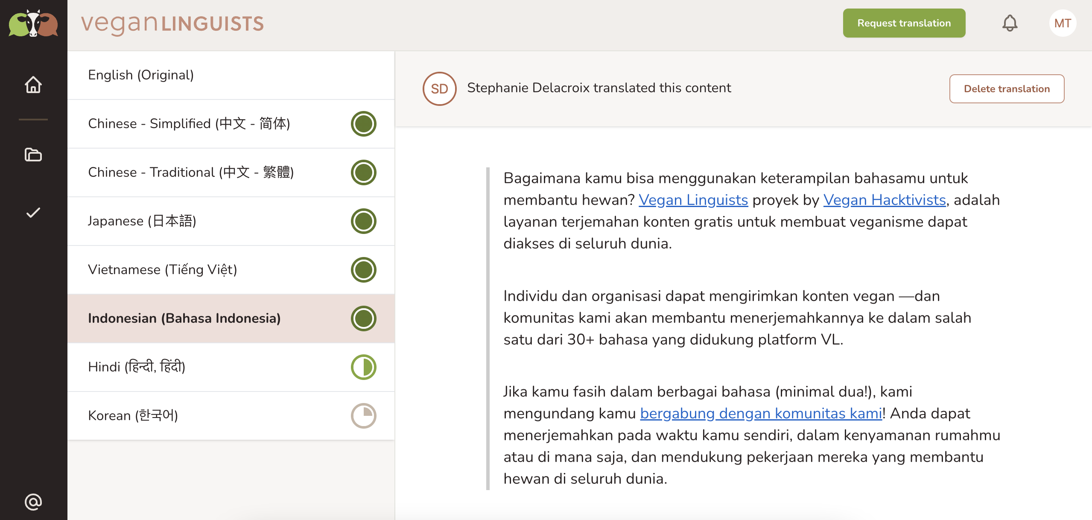The height and width of the screenshot is (520, 1092).
Task: Click the Request translation button
Action: [904, 23]
